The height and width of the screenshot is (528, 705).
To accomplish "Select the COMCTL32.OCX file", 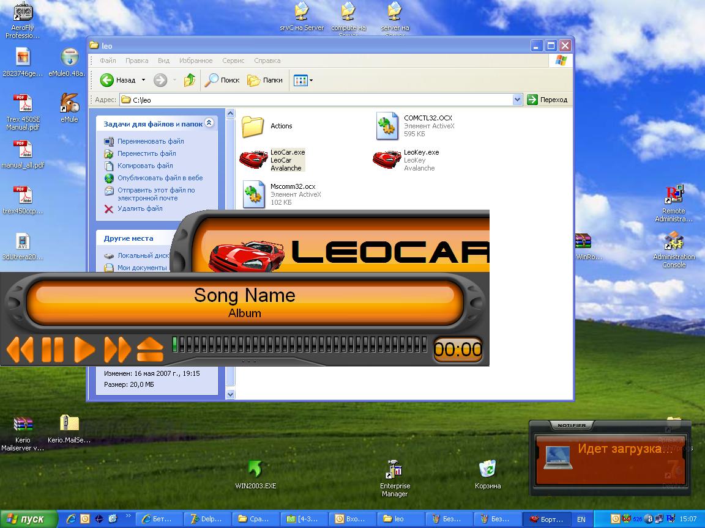I will coord(387,126).
